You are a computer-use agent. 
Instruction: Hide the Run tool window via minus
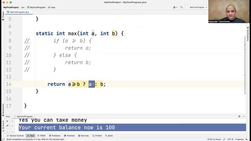tap(244, 116)
